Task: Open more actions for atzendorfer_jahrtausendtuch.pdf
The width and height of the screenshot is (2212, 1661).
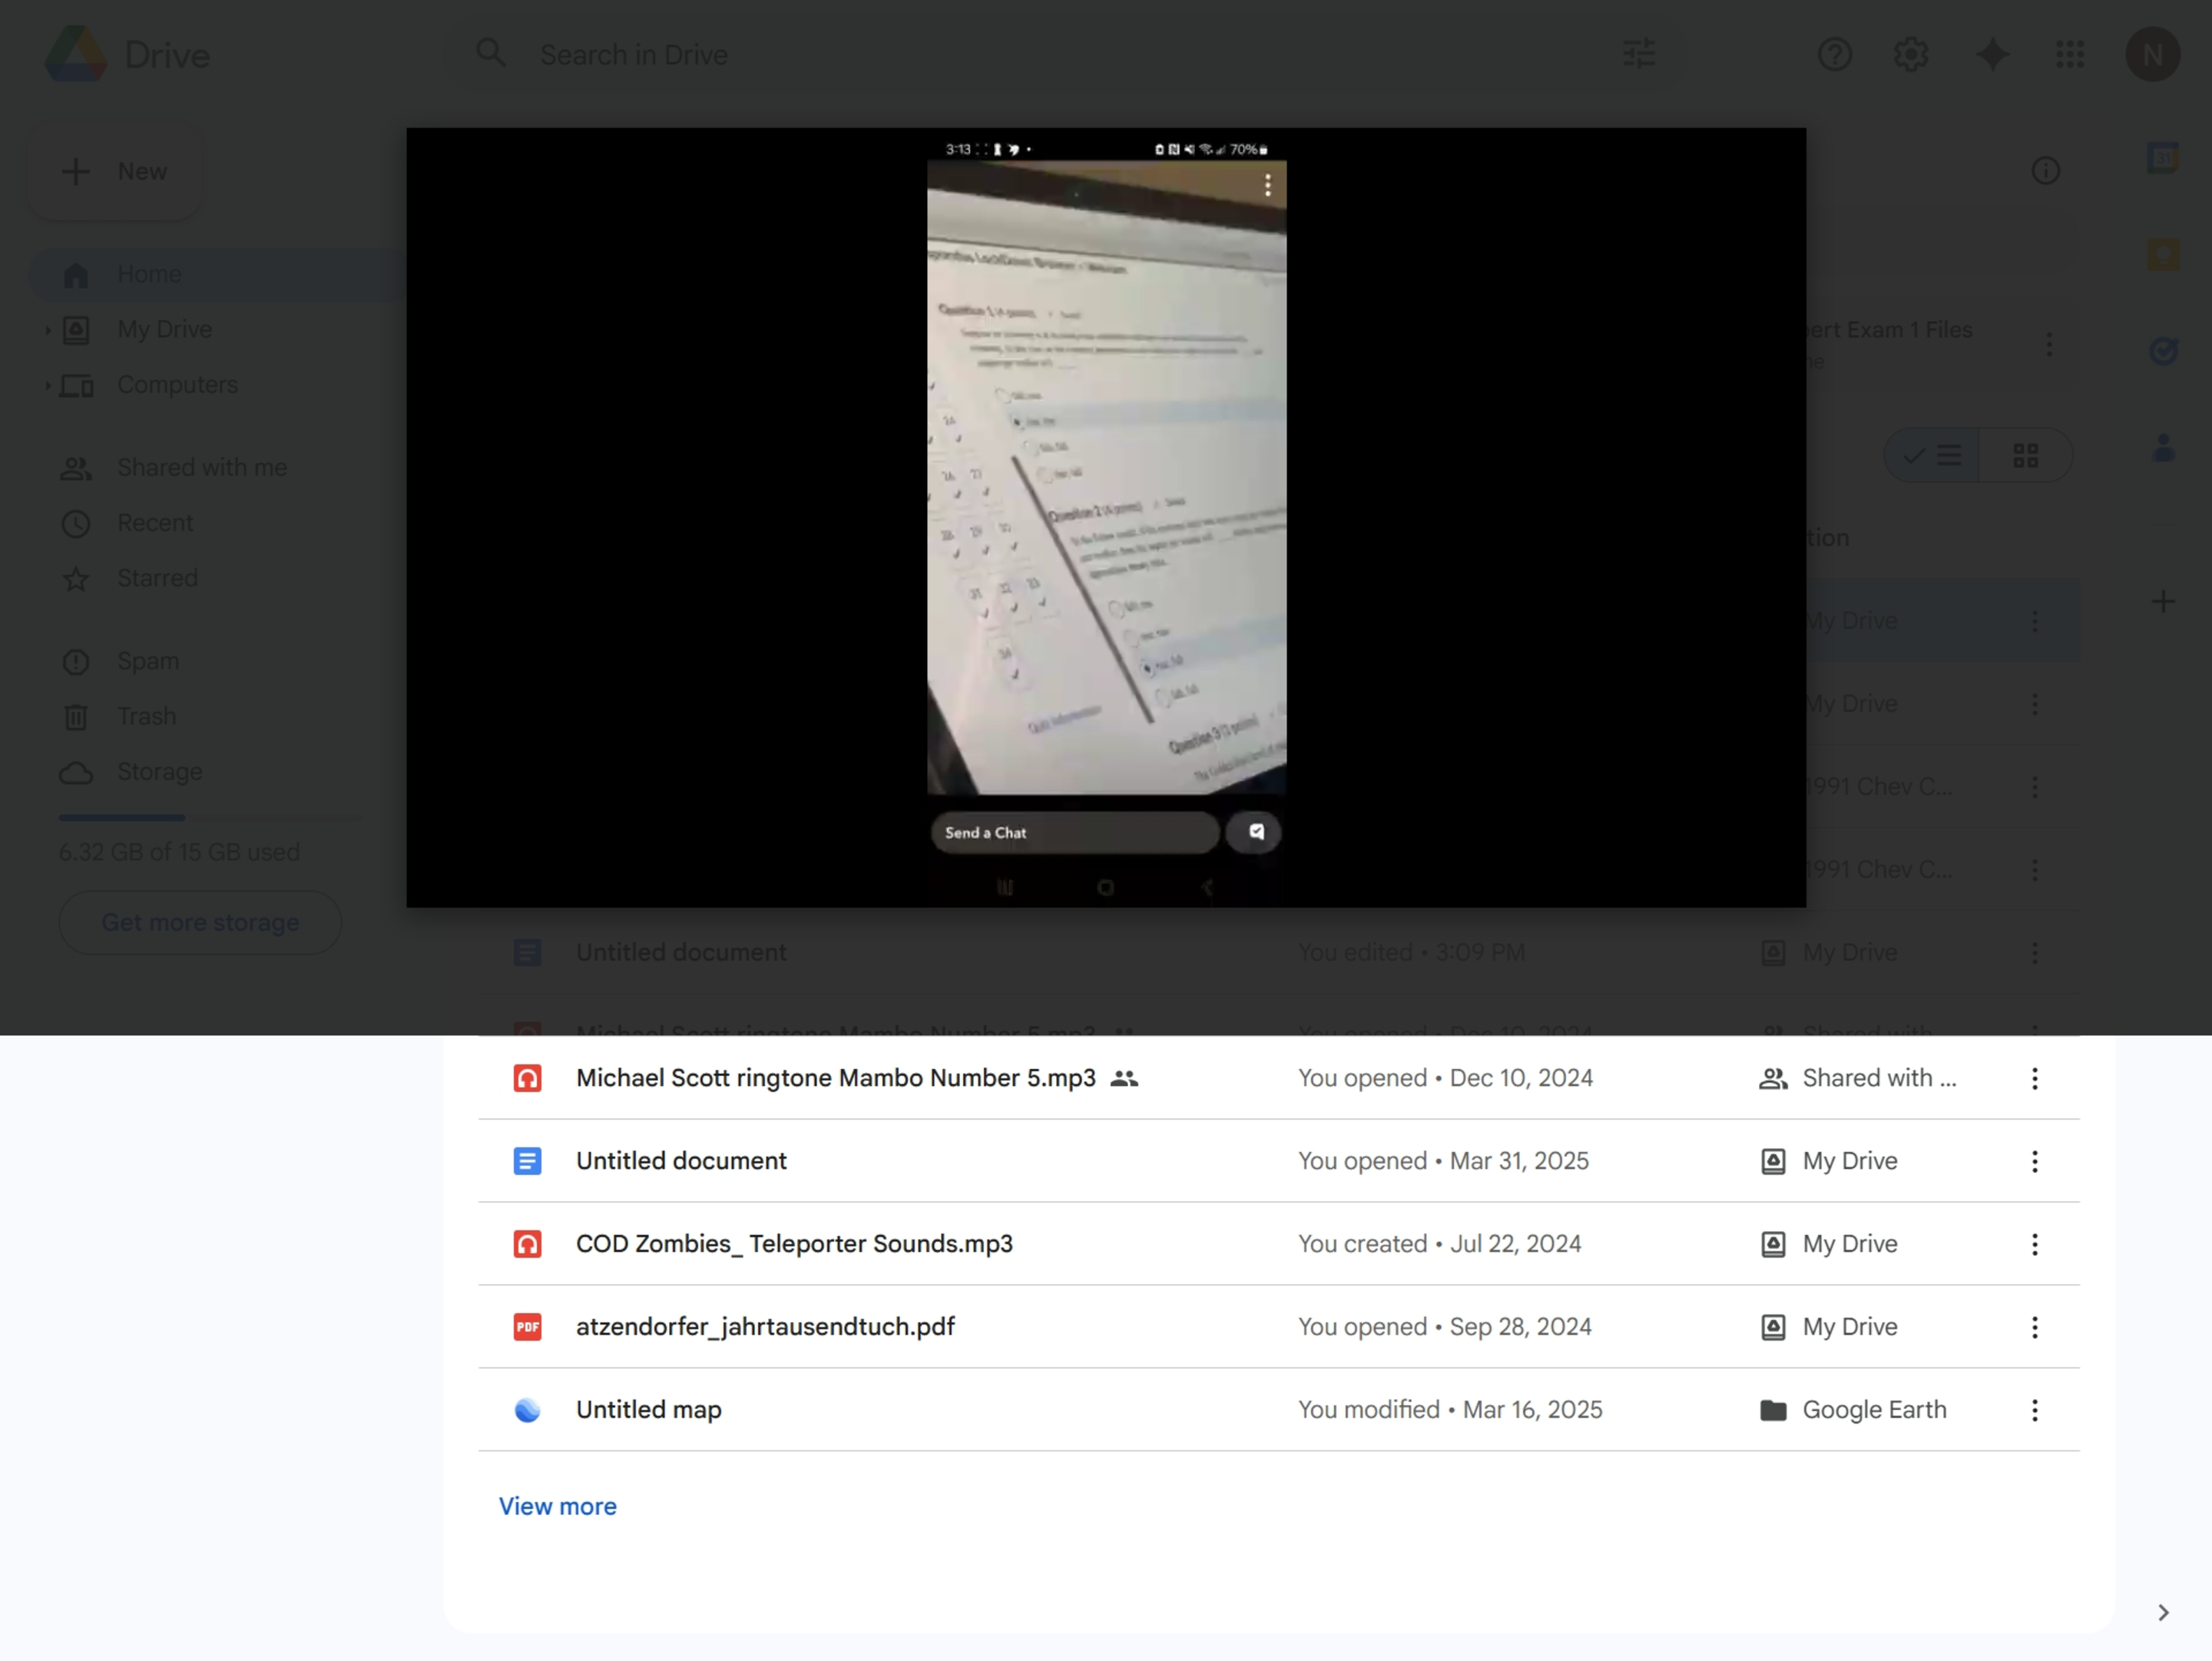Action: [2034, 1327]
